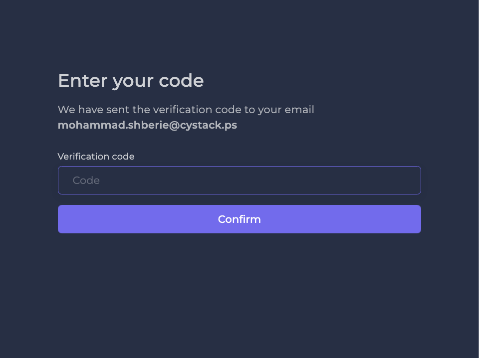This screenshot has width=479, height=358.
Task: Click the mohammad.shberie@cystack.ps email address
Action: [147, 125]
